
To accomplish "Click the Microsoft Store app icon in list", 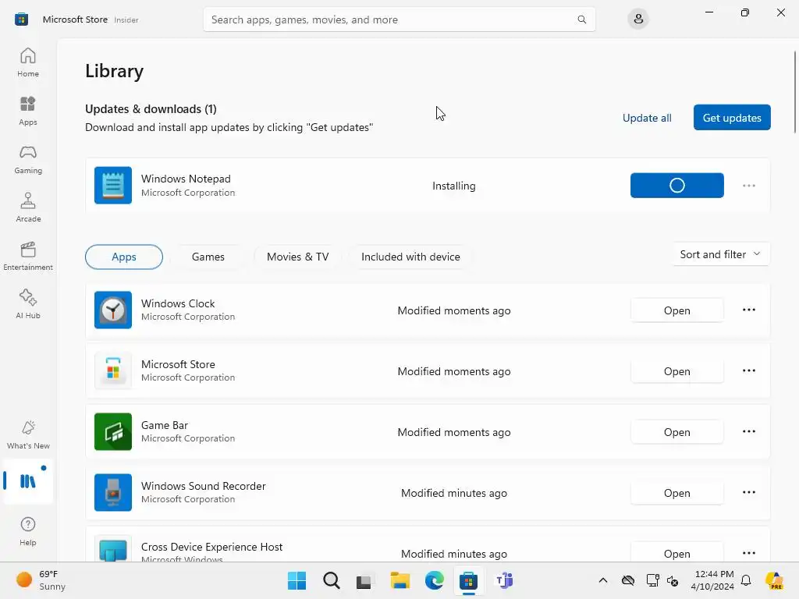I will [113, 370].
